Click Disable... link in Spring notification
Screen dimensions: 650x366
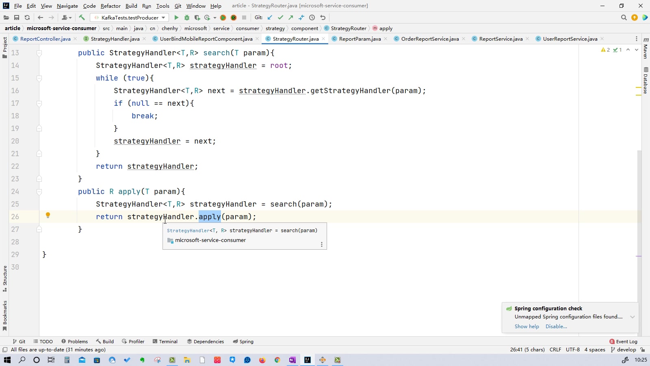pos(556,327)
